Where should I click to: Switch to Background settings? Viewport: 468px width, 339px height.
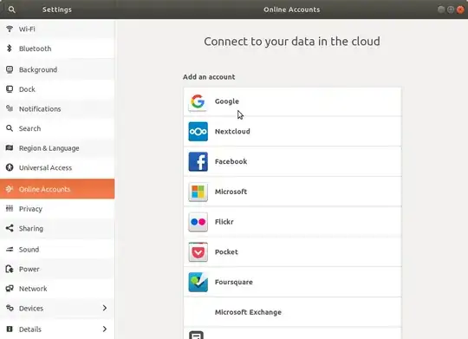57,69
